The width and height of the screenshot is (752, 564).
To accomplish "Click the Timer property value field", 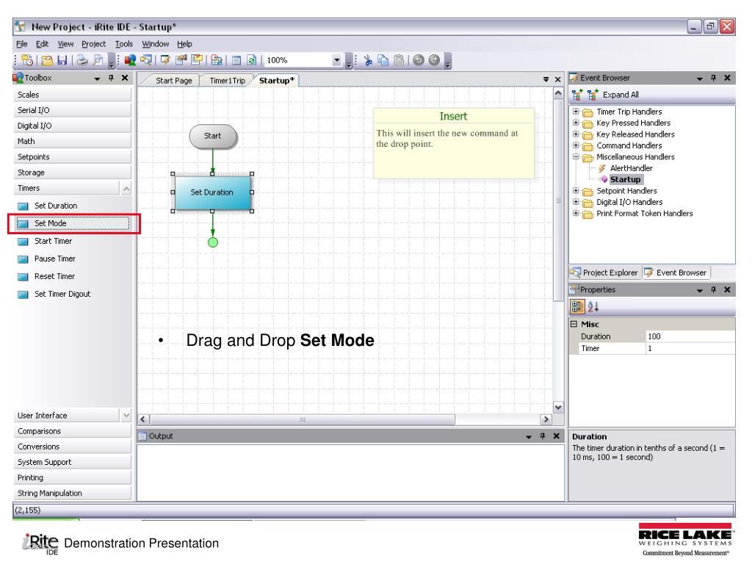I will pyautogui.click(x=690, y=348).
